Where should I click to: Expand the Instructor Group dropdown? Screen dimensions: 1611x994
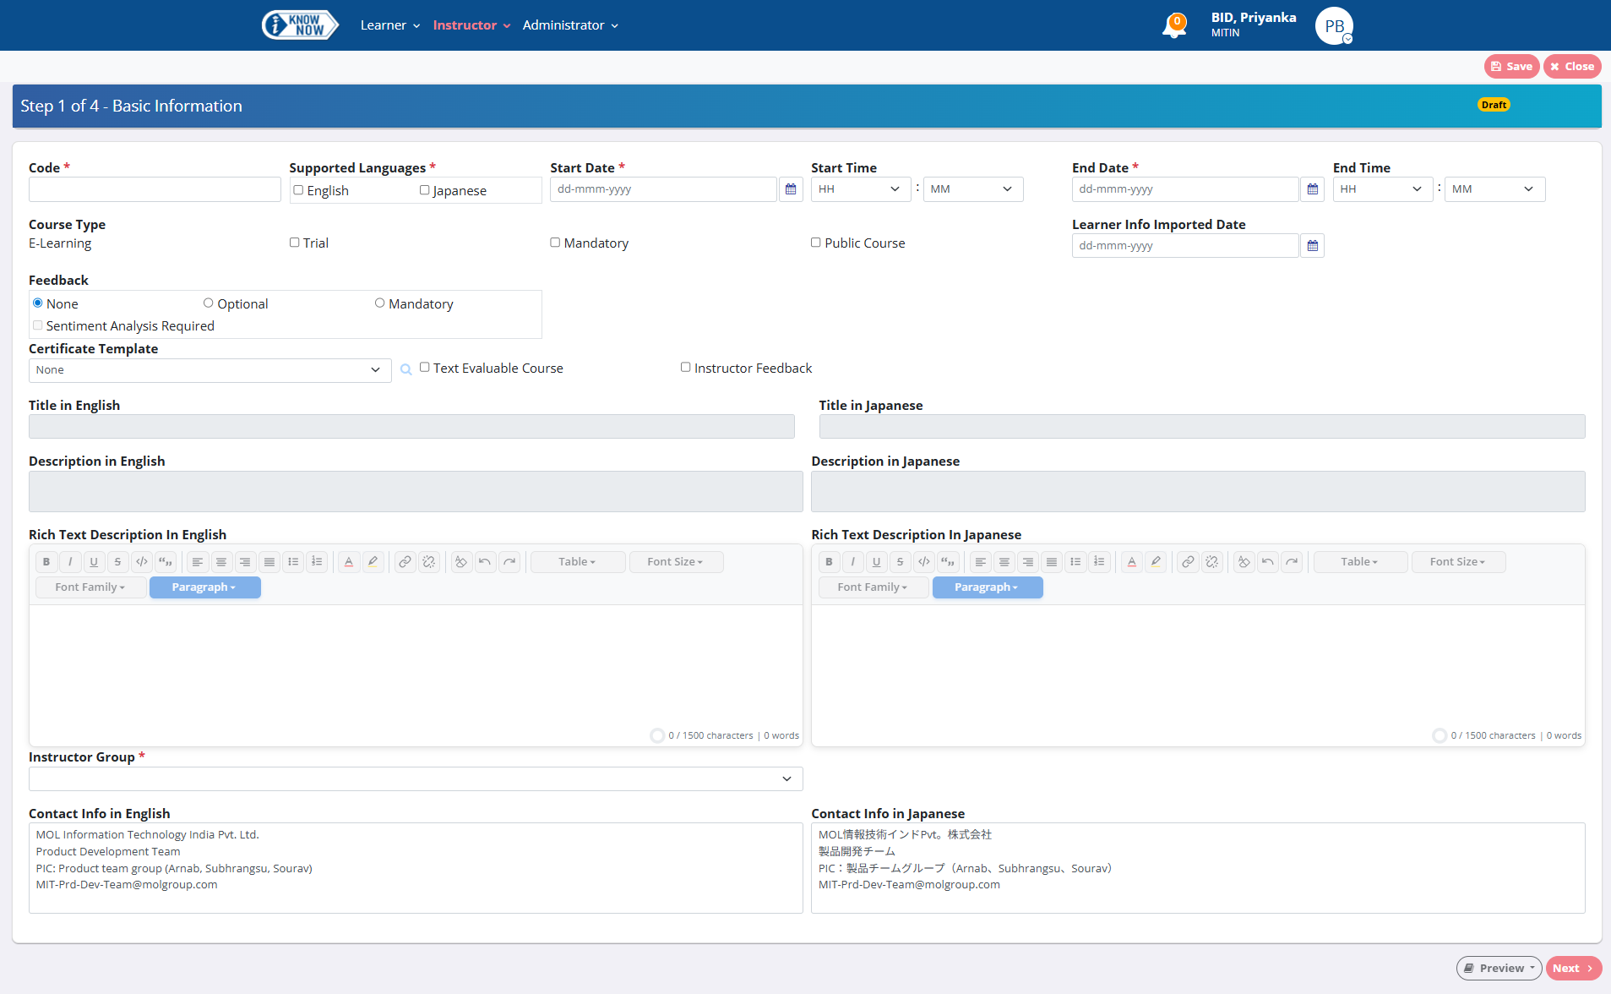(415, 778)
